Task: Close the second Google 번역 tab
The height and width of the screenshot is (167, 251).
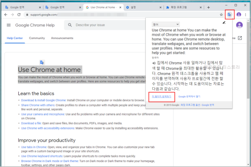Action: click(x=80, y=8)
